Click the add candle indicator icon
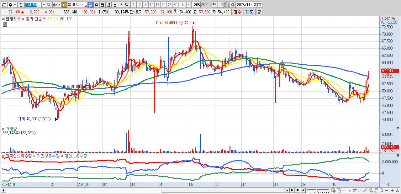401x194 pixels. [214, 5]
